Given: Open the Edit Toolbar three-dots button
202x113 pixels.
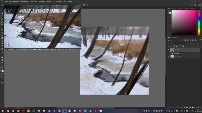Looking at the screenshot, I should (x=2, y=65).
